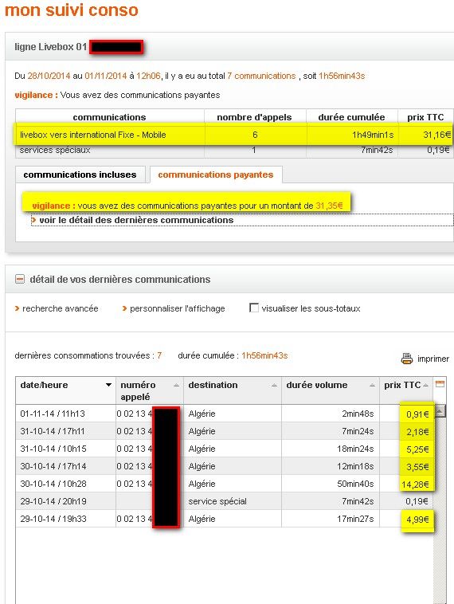Click the orange arrow beside recherche avancée

pos(17,308)
